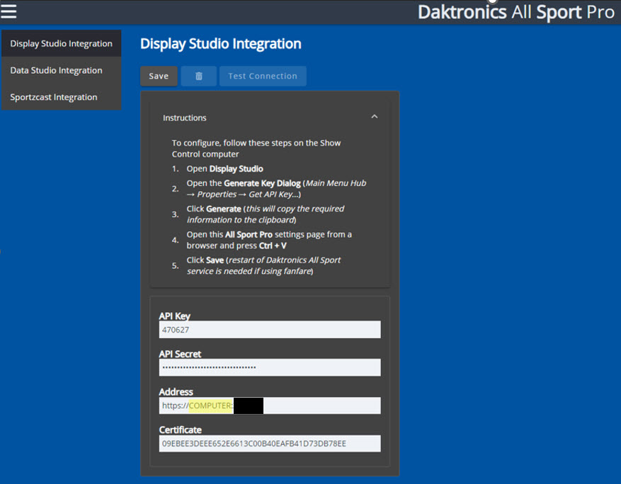Click the API Secret label
The width and height of the screenshot is (621, 484).
click(181, 354)
